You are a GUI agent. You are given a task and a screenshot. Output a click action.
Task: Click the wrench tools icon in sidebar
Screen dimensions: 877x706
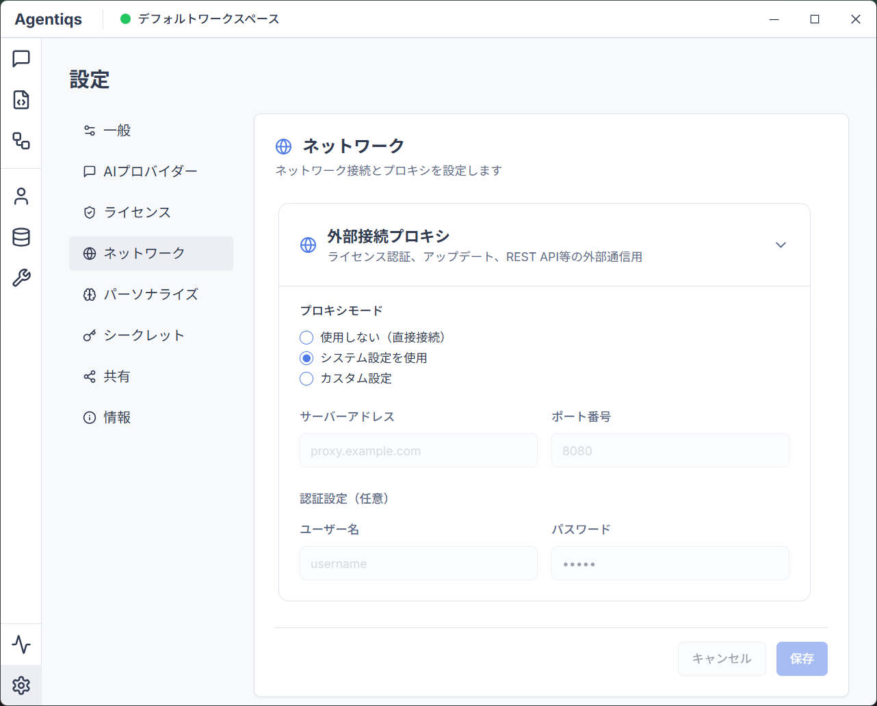click(21, 278)
